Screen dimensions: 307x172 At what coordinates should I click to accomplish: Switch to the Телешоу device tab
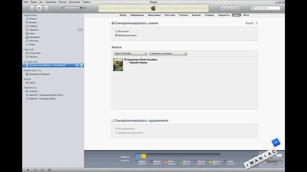(x=209, y=15)
